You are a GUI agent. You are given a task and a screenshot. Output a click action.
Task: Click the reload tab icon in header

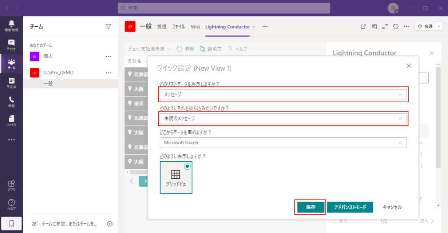click(395, 27)
